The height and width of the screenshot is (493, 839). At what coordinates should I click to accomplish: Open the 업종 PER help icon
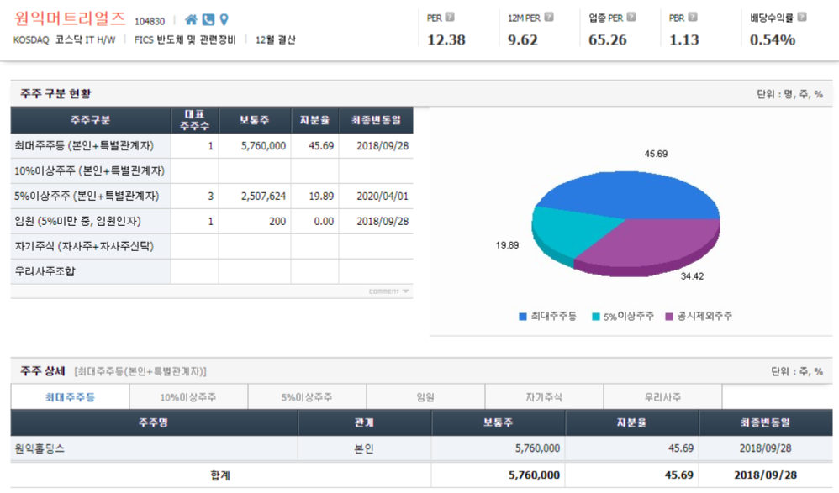pos(631,17)
